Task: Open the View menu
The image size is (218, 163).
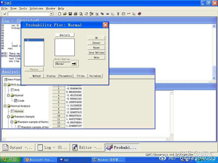Action: point(13,8)
